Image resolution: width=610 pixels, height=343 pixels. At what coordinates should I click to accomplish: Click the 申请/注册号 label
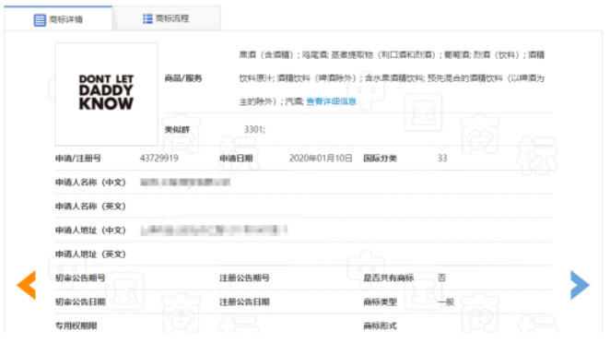point(77,158)
